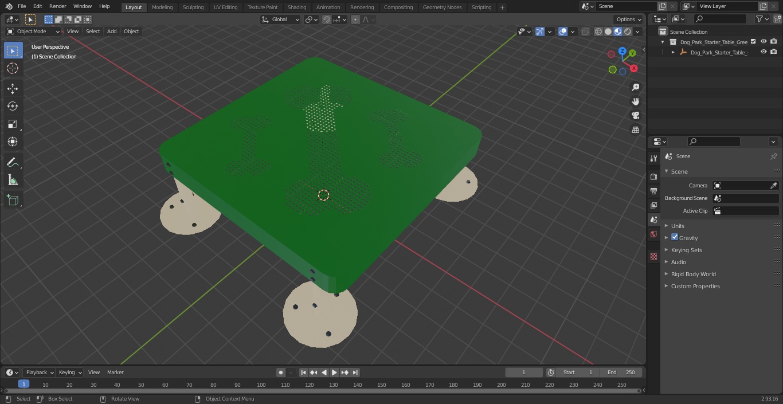
Task: Open the Output properties tab
Action: 653,191
